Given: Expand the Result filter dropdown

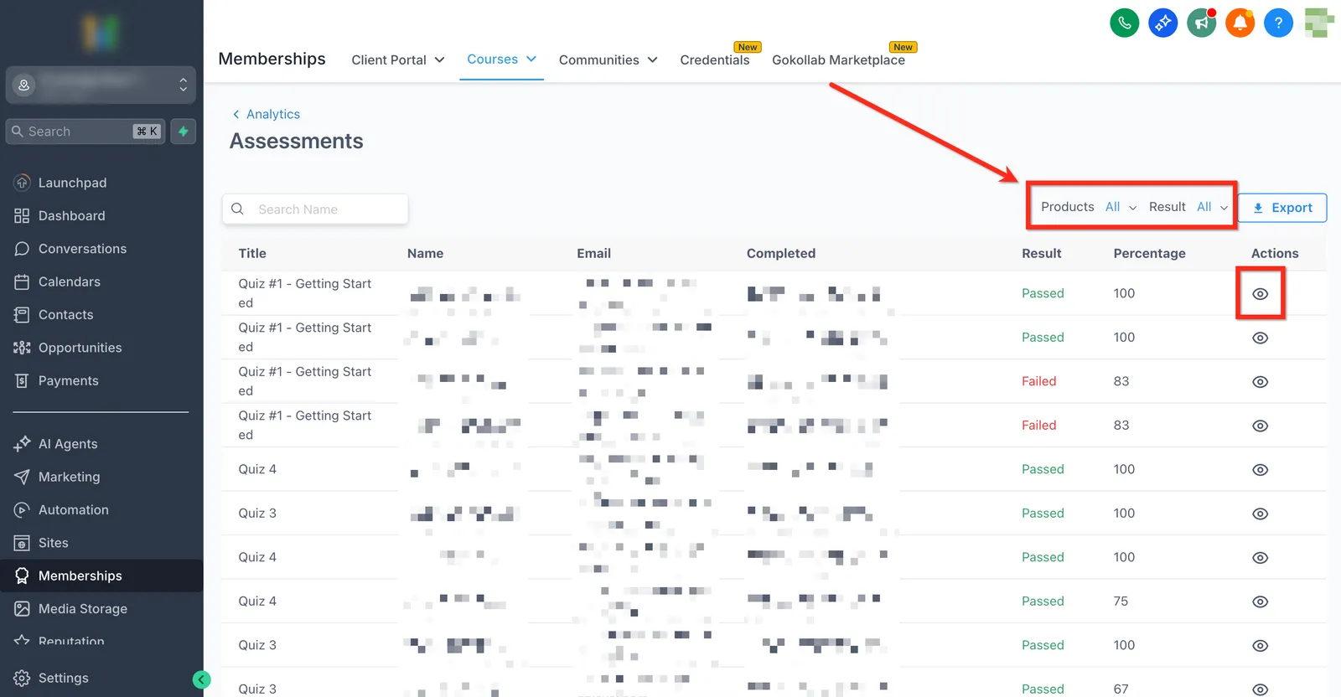Looking at the screenshot, I should (x=1188, y=207).
